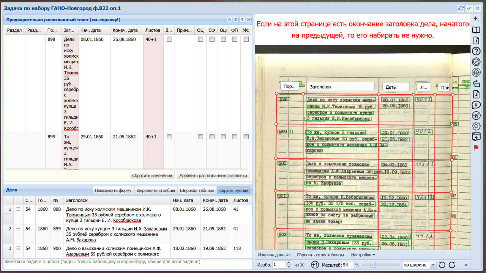Click the sparkle AI icon in right sidebar
Screen dimensions: 486x273
(x=476, y=19)
